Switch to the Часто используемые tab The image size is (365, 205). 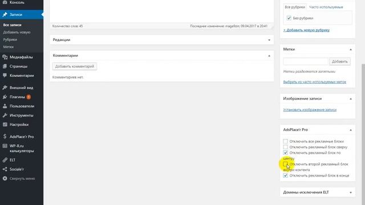[326, 7]
